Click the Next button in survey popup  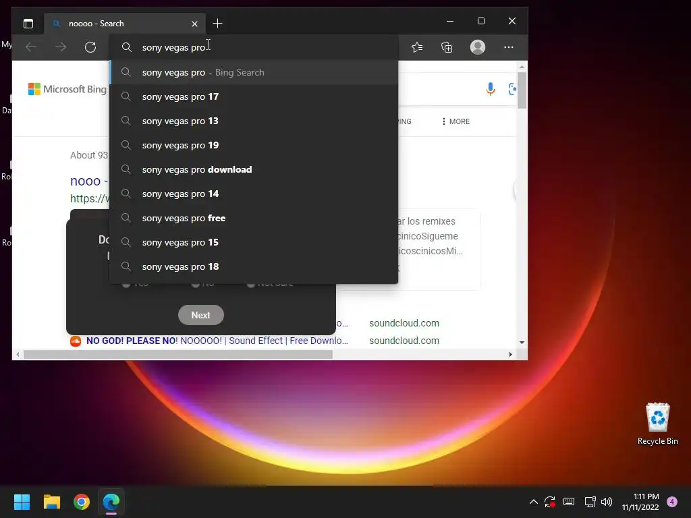pos(201,315)
